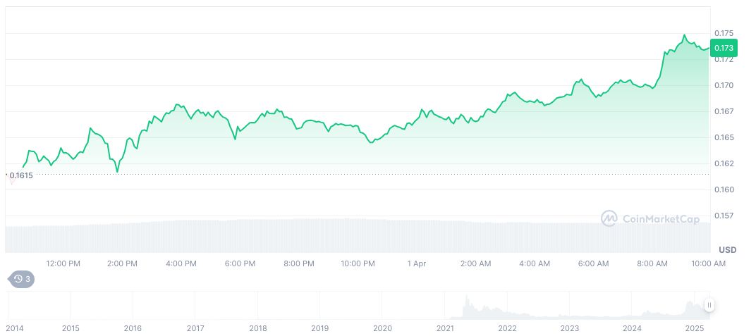
Task: Click the 0.175 price axis label
Action: pos(724,33)
